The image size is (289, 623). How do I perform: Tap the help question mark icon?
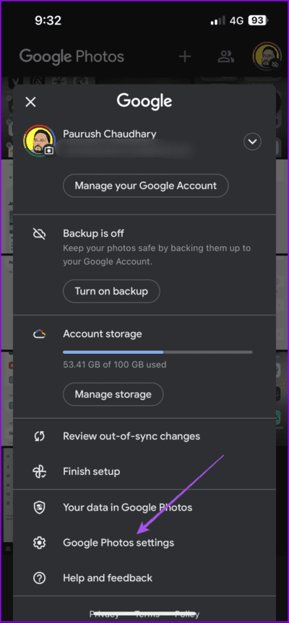[39, 578]
